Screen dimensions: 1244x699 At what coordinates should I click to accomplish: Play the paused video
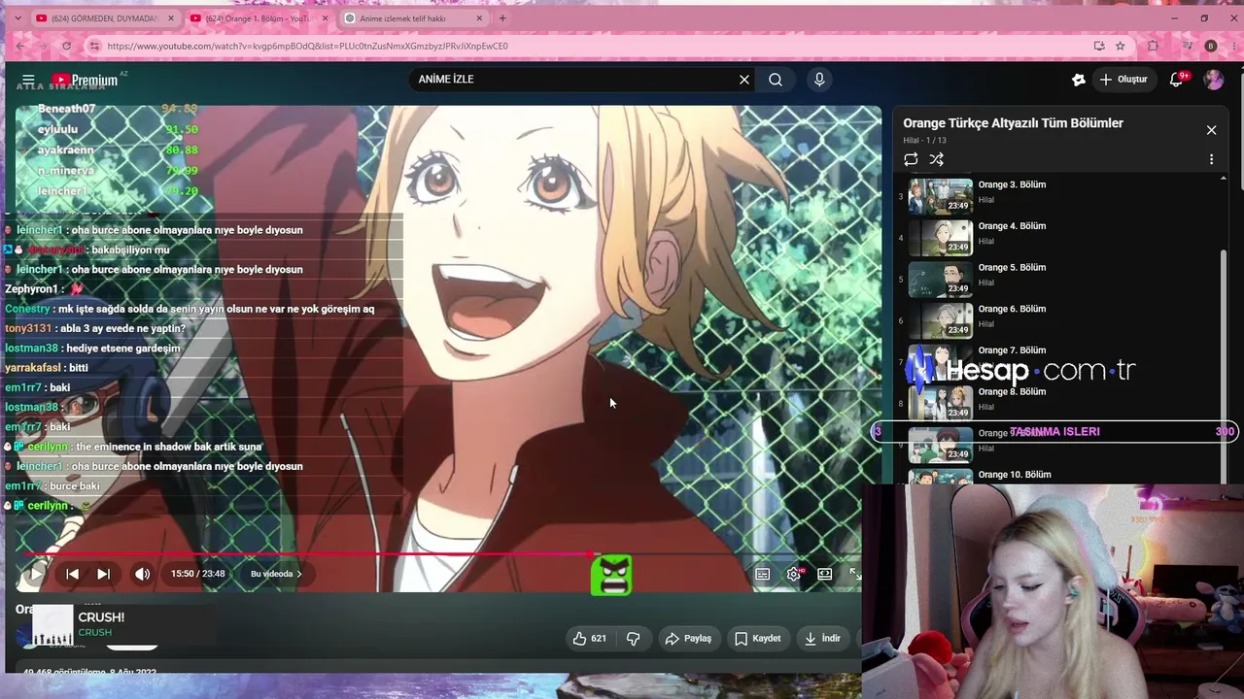click(x=36, y=574)
